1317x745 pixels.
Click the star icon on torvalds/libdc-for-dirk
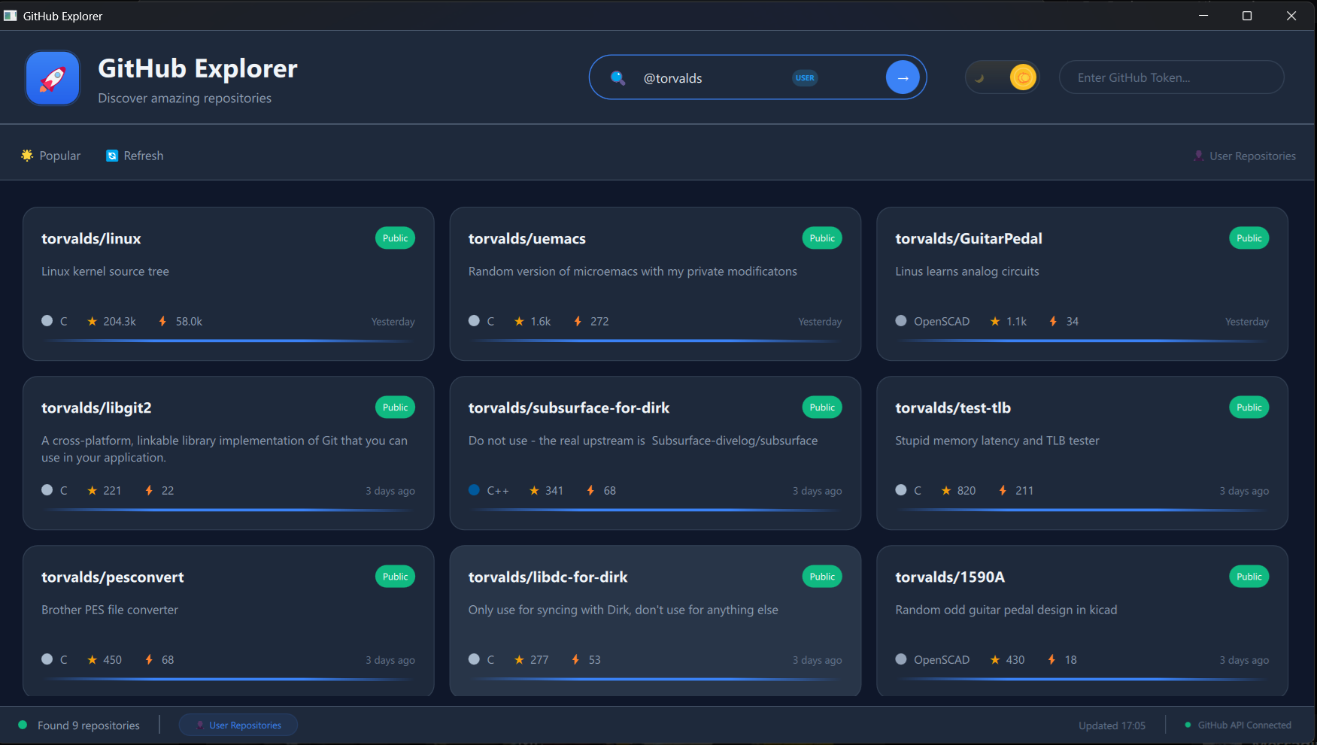(x=519, y=659)
